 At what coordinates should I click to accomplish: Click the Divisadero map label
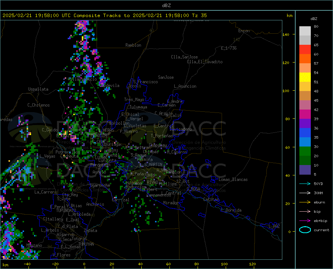[181, 129]
